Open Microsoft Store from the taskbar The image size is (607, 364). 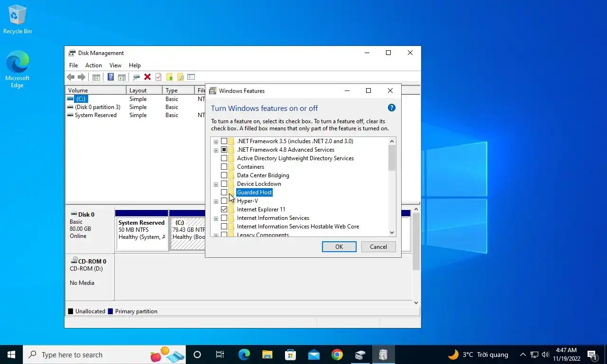coord(290,355)
